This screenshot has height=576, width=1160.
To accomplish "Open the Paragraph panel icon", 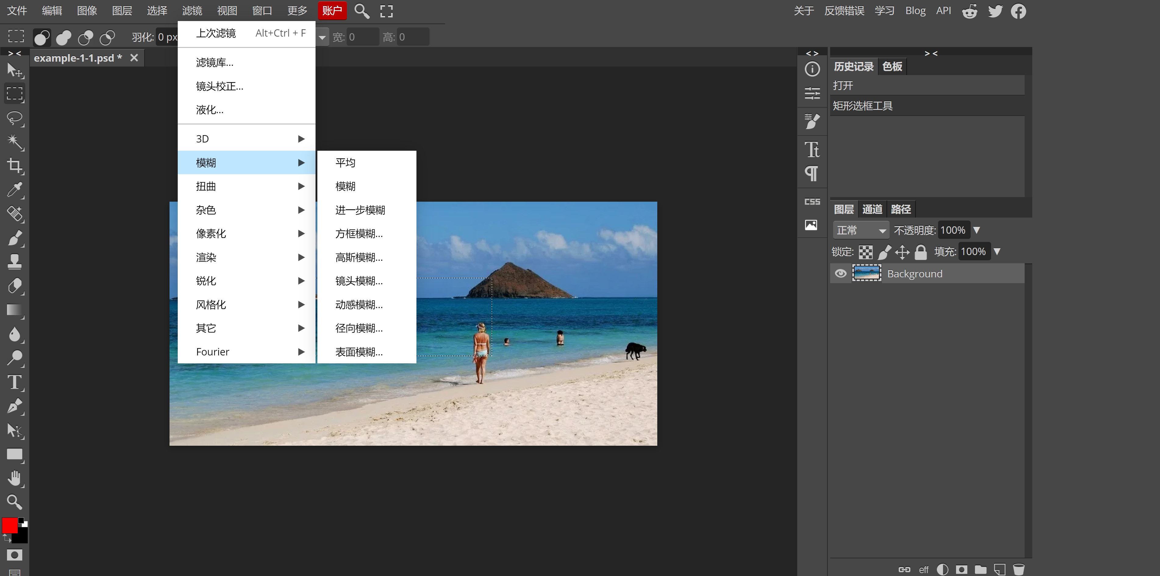I will [812, 174].
